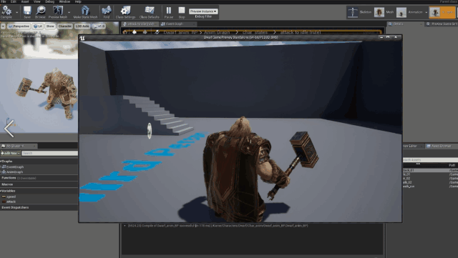Open the Window menu
This screenshot has height=258, width=458.
point(64,1)
